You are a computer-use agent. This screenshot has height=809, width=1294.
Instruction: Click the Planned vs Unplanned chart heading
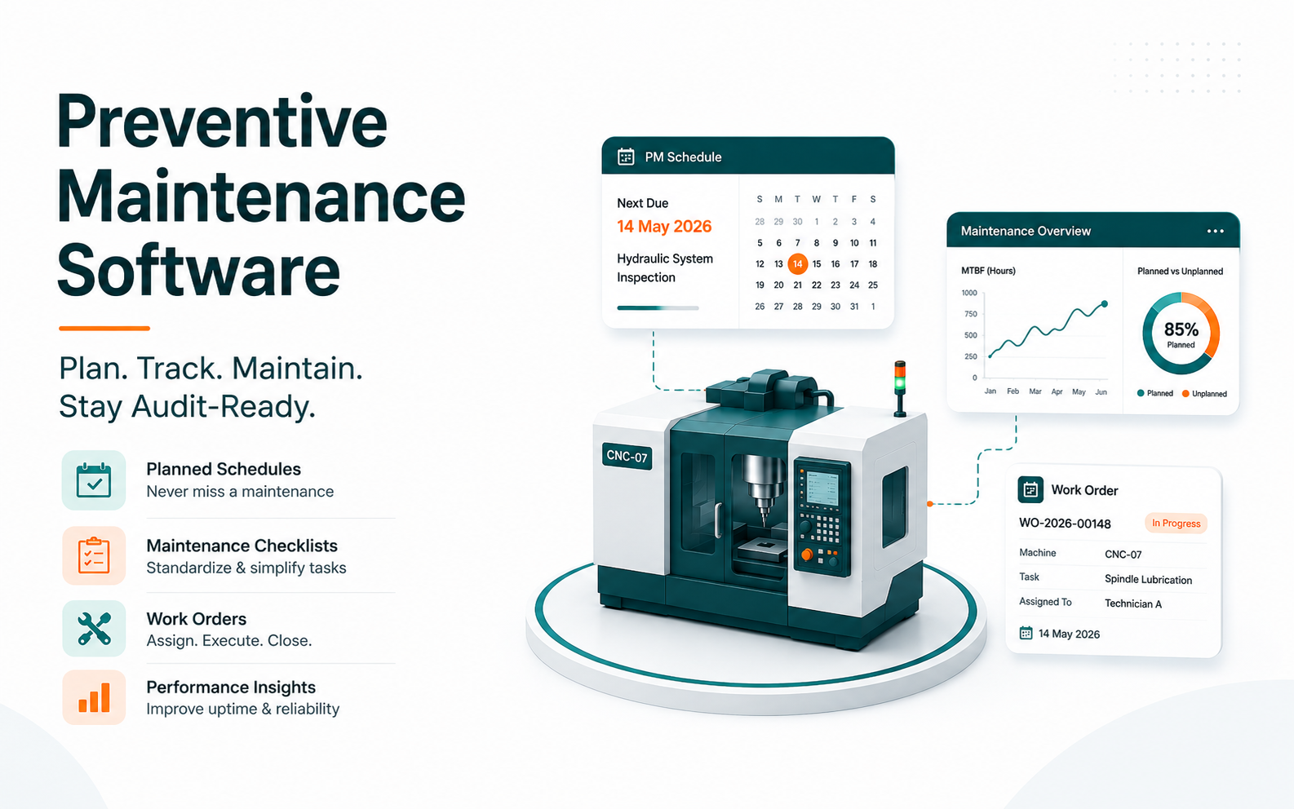1180,272
